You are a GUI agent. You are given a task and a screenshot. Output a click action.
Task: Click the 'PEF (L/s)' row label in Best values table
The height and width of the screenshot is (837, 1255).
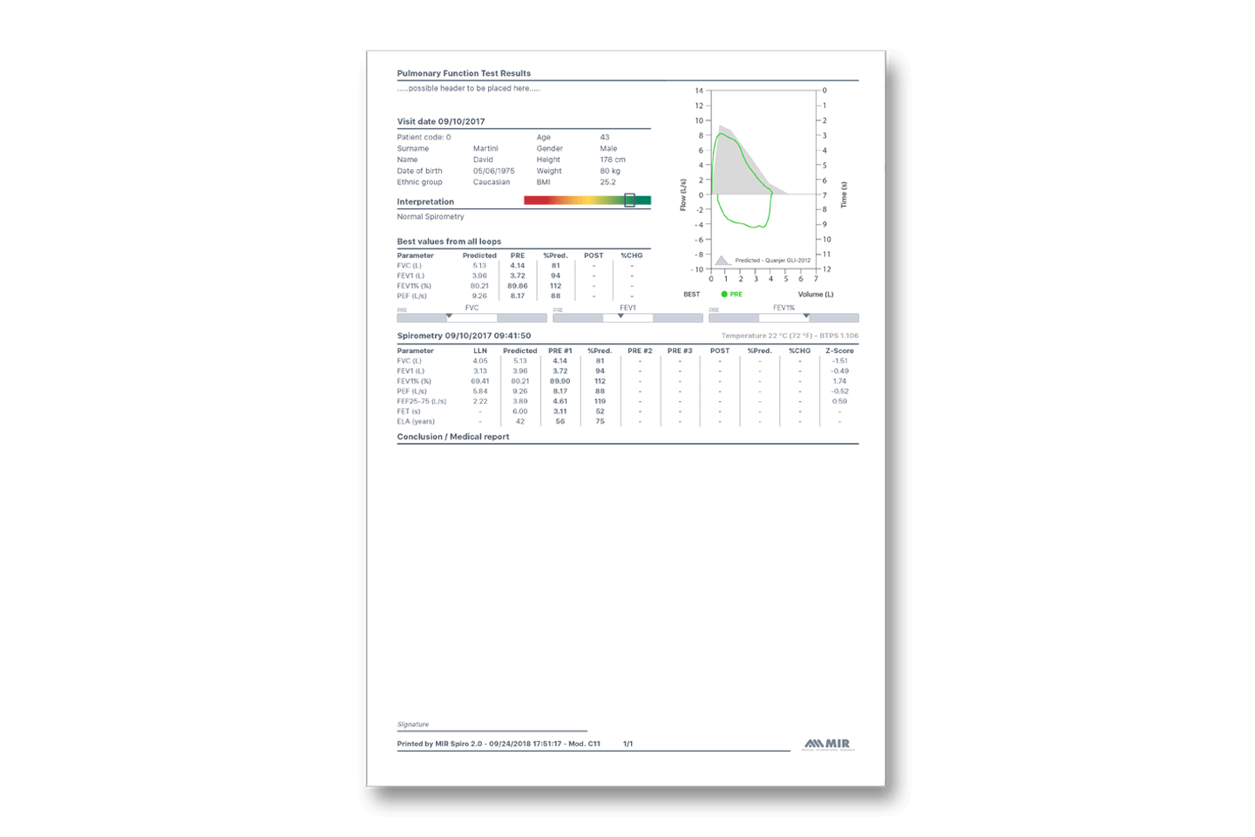coord(411,296)
